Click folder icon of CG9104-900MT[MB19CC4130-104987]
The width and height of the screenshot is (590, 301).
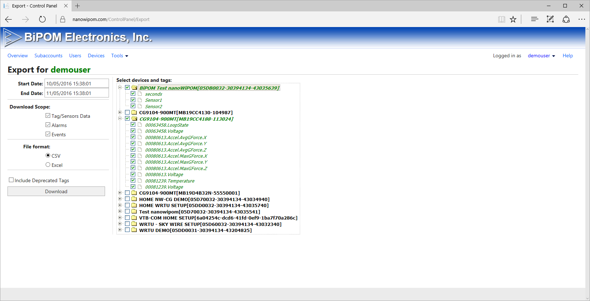coord(134,112)
